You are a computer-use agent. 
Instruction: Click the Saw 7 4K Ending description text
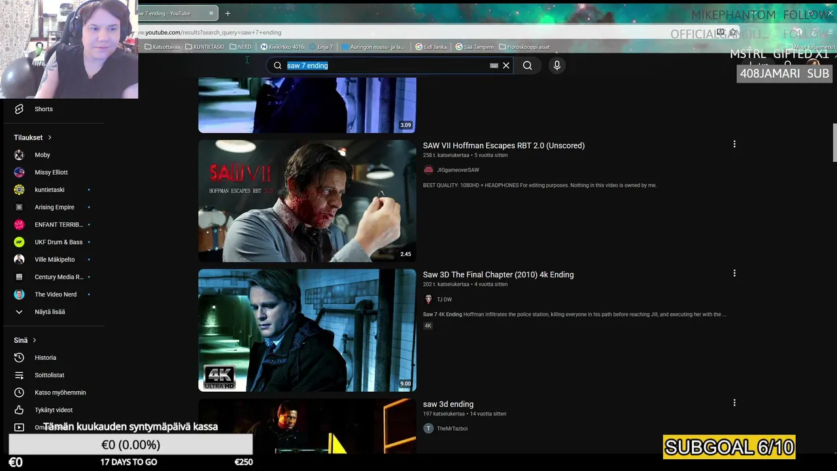click(574, 315)
